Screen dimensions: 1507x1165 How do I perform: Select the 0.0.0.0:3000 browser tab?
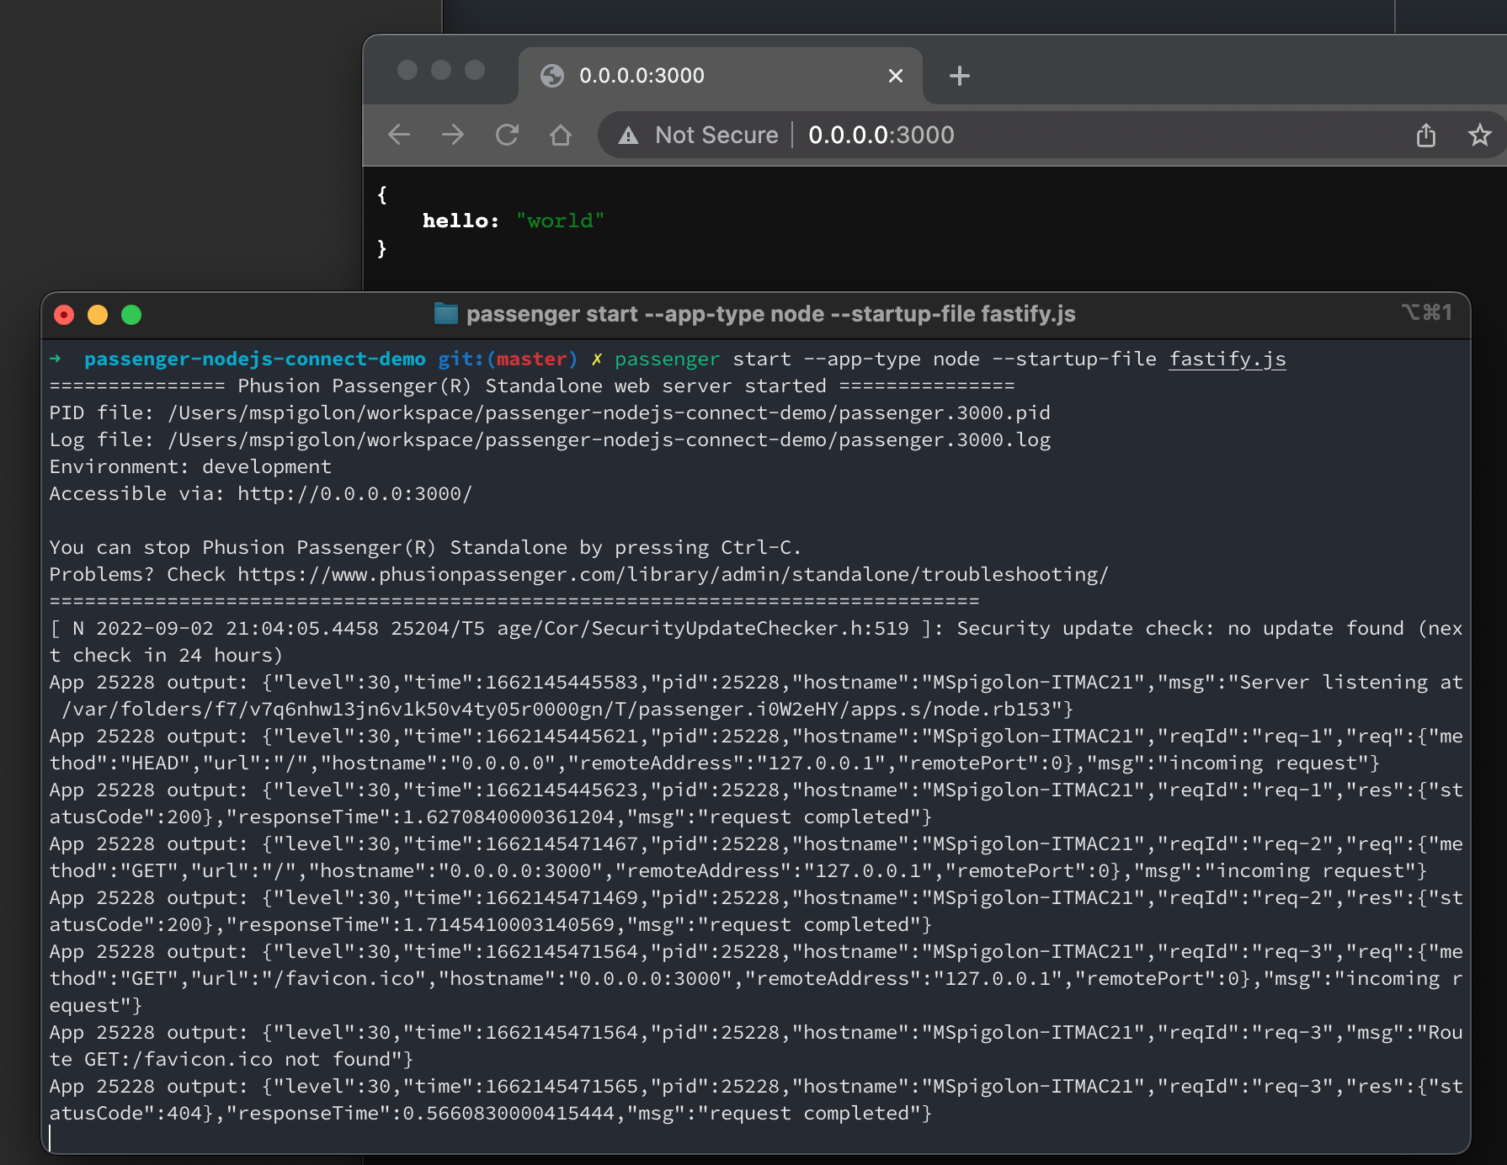[721, 76]
